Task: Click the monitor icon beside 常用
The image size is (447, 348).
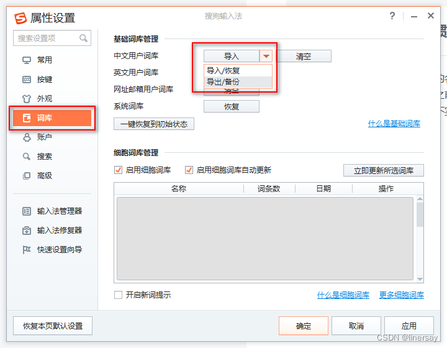Action: [27, 60]
